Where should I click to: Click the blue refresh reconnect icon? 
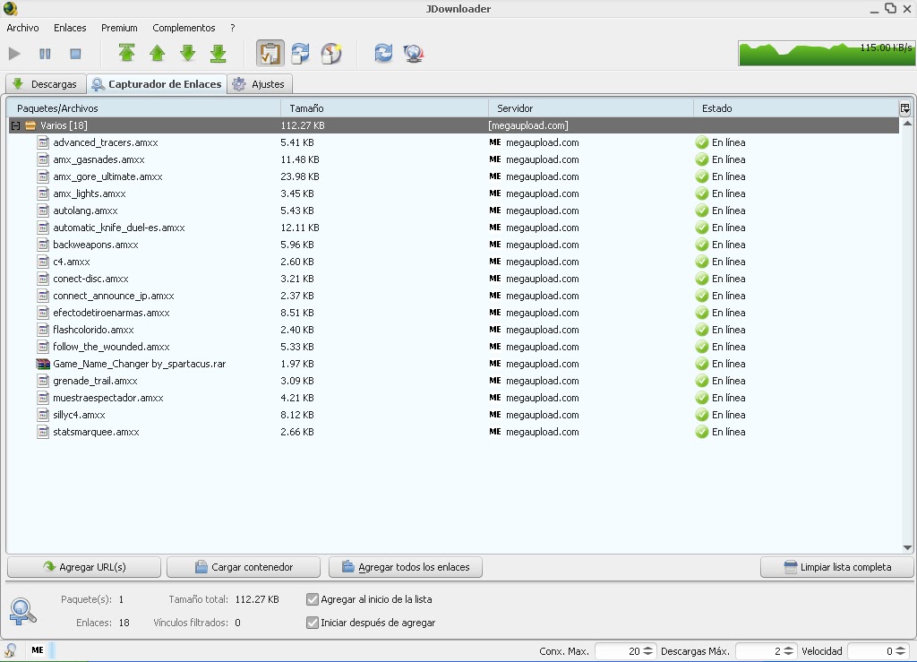pyautogui.click(x=383, y=53)
